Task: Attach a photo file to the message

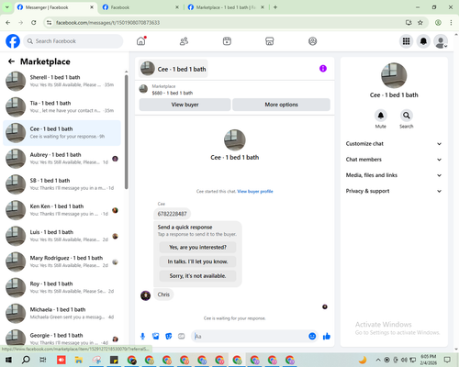Action: point(156,337)
